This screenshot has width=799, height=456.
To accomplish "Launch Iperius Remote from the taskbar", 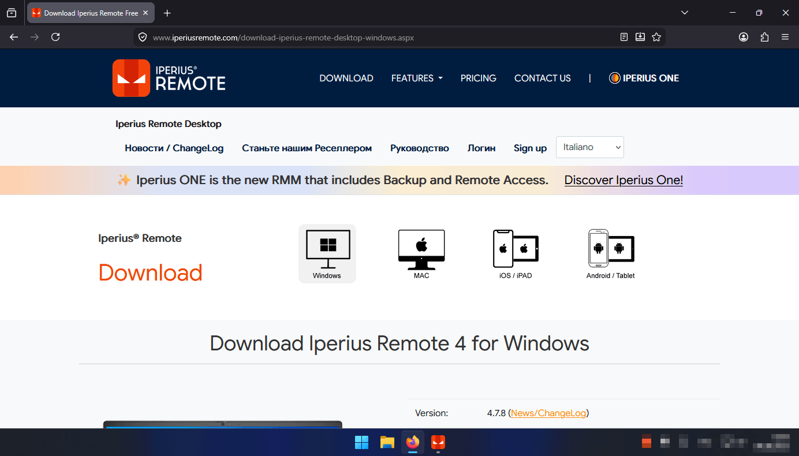I will [x=438, y=443].
